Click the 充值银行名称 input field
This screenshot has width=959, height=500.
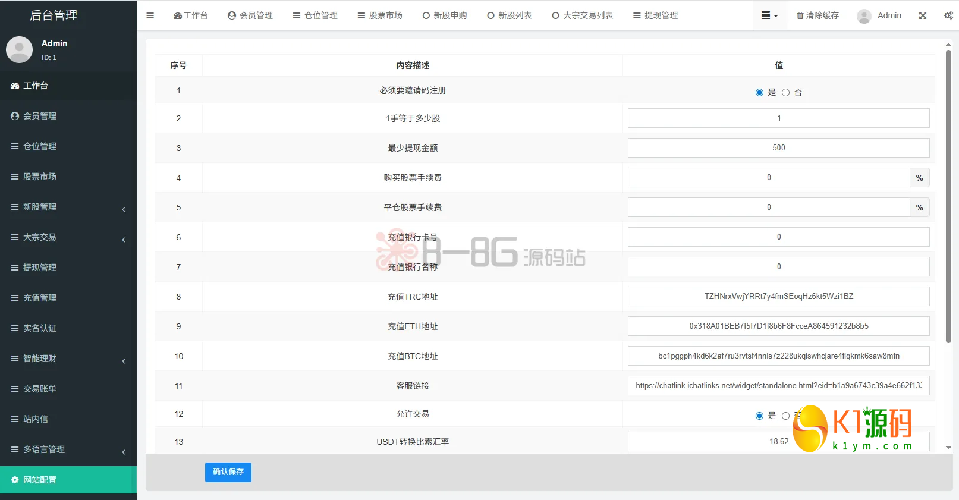[x=779, y=266]
